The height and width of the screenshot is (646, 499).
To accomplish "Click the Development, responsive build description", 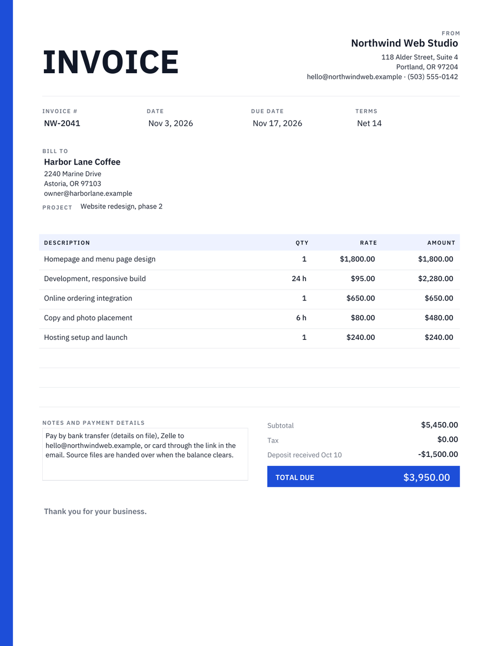I will [x=95, y=278].
